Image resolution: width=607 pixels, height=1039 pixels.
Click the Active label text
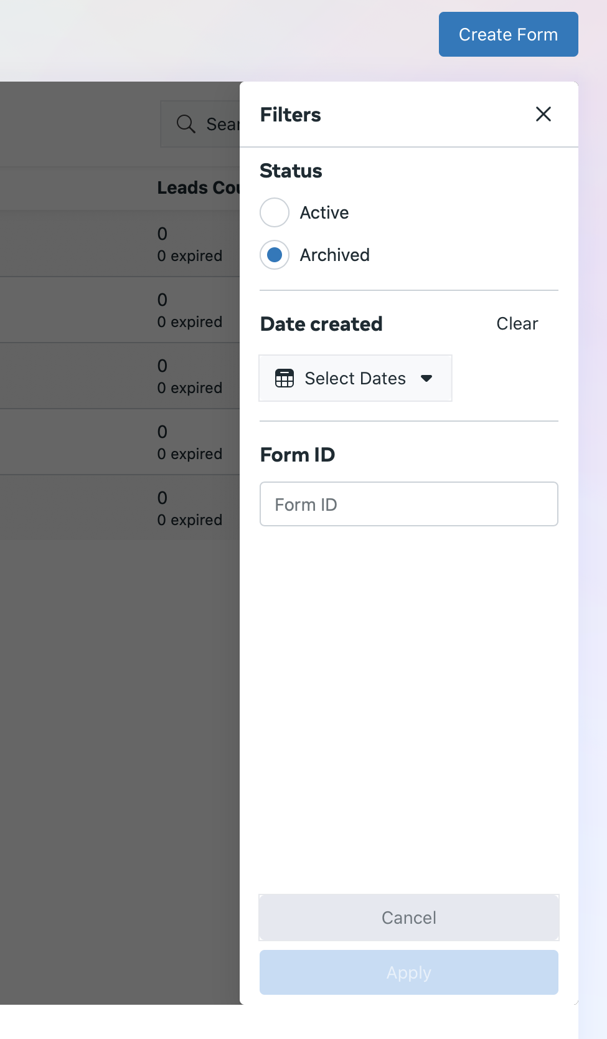point(324,212)
